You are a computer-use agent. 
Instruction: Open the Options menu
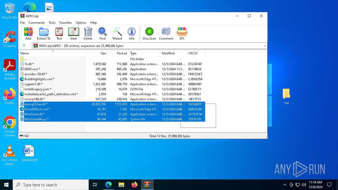(x=81, y=23)
